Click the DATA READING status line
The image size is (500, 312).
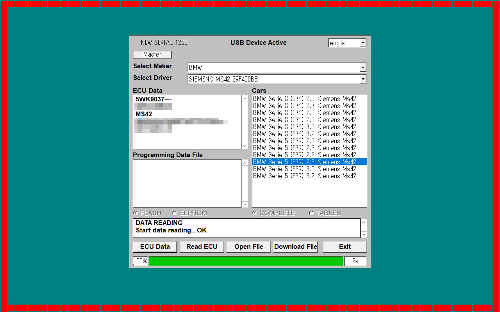pyautogui.click(x=159, y=223)
